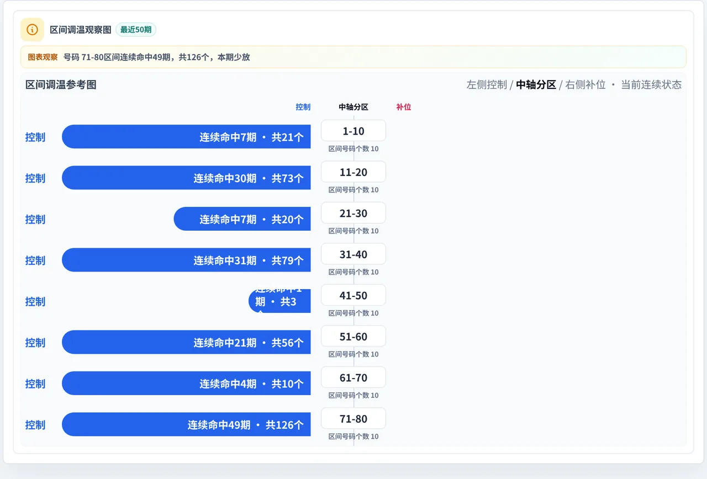Click the bar 连续命中30期 · 共73个

(186, 178)
